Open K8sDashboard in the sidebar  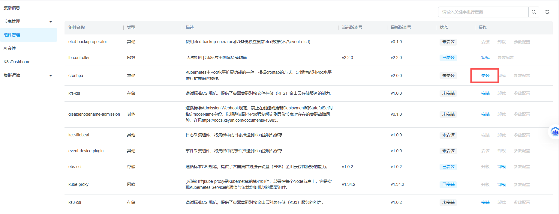coord(17,62)
